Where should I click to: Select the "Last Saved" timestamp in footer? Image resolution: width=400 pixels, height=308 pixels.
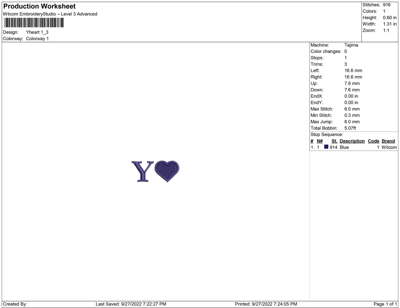[131, 304]
